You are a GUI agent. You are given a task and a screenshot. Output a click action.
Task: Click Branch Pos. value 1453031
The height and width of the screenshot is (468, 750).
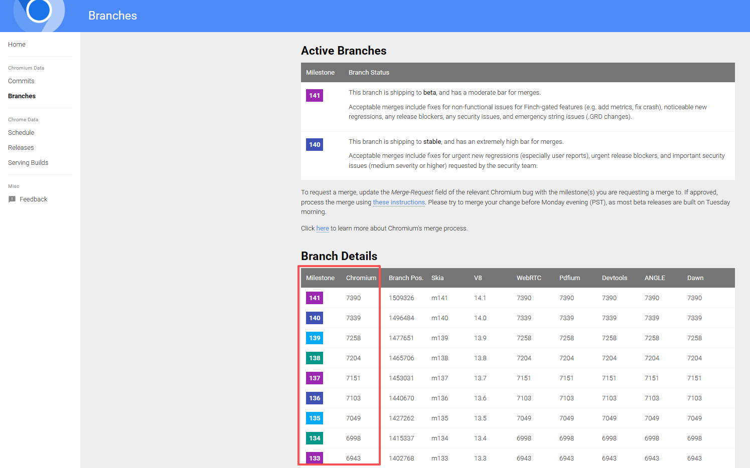pyautogui.click(x=401, y=378)
